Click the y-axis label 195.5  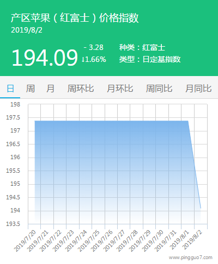13,171
